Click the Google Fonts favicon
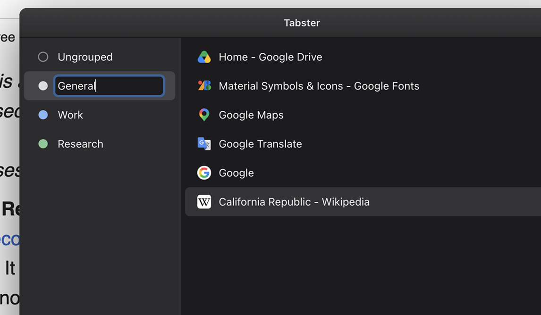541x315 pixels. click(204, 85)
